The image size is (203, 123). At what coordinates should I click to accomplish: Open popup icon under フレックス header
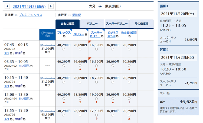point(64,36)
